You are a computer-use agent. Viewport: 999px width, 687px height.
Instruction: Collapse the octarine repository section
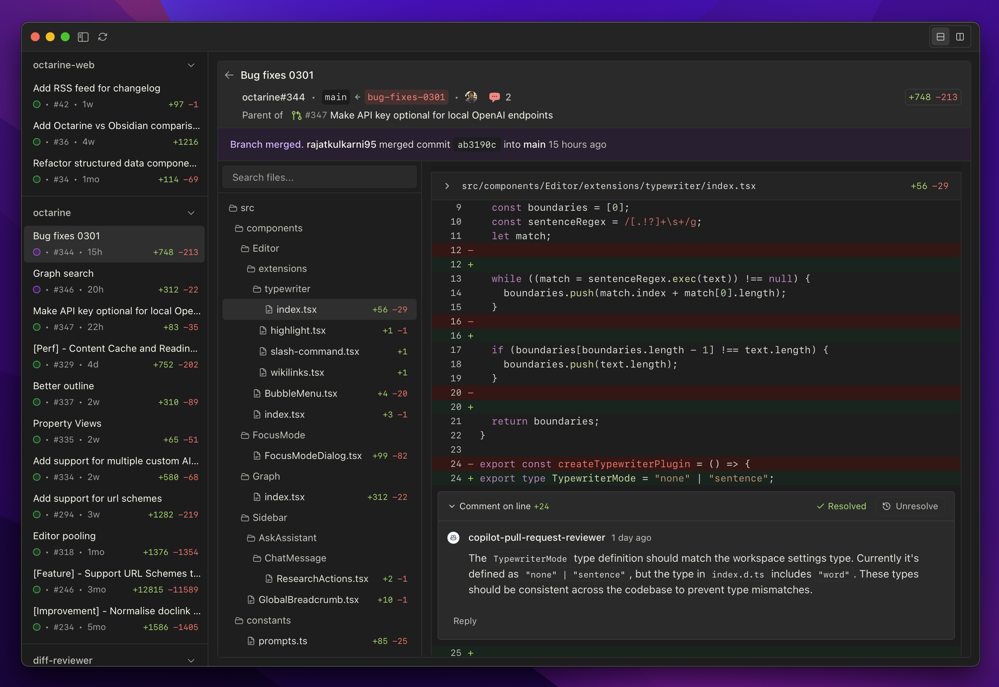[191, 213]
